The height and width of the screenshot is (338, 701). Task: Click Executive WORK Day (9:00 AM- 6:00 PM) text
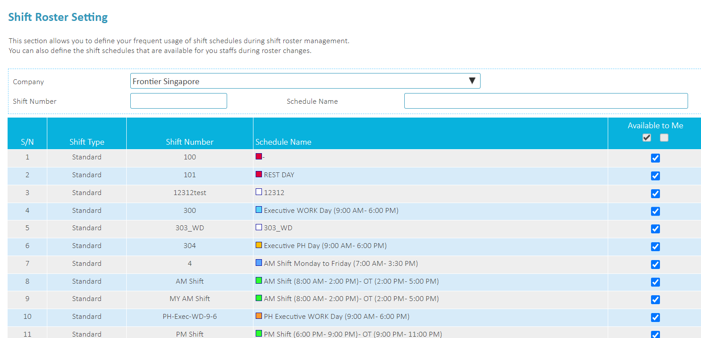point(331,211)
